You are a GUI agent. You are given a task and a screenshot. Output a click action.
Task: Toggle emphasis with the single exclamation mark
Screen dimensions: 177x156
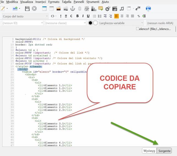61,16
